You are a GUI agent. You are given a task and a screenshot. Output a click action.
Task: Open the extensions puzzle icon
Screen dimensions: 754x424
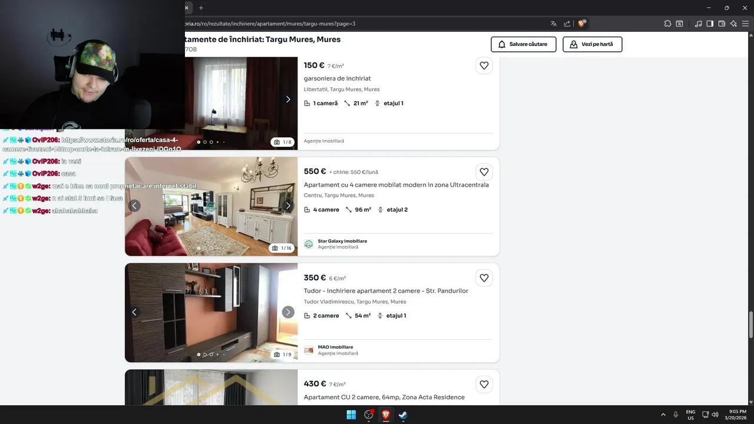tap(667, 24)
